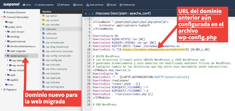235x111 pixels.
Task: Select the tmp folder in the tree
Action: pos(9,84)
